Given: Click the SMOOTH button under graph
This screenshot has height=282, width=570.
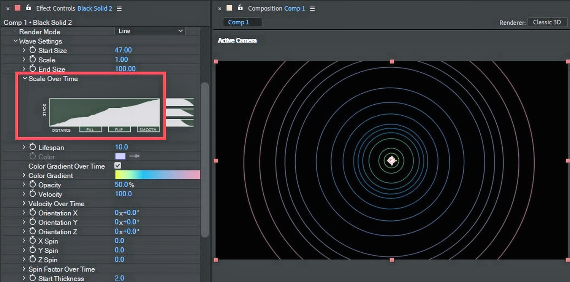Looking at the screenshot, I should [148, 129].
